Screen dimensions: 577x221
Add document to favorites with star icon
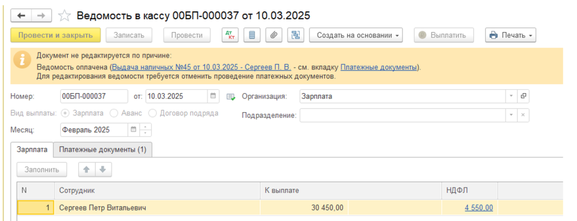pos(64,15)
